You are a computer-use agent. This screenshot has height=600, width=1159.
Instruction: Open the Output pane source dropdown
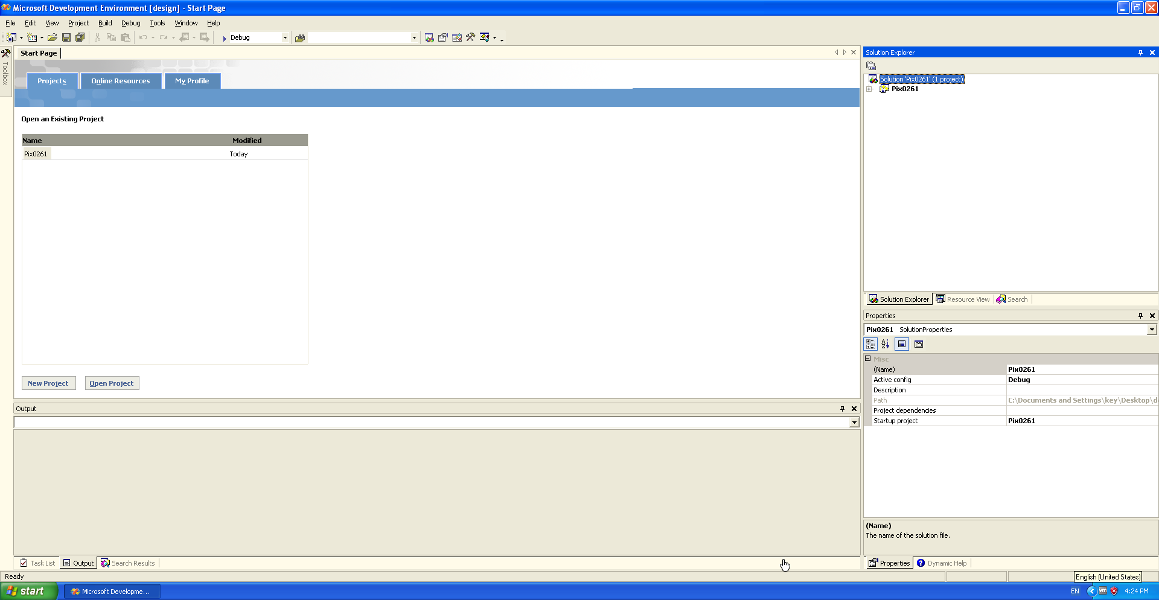coord(854,423)
